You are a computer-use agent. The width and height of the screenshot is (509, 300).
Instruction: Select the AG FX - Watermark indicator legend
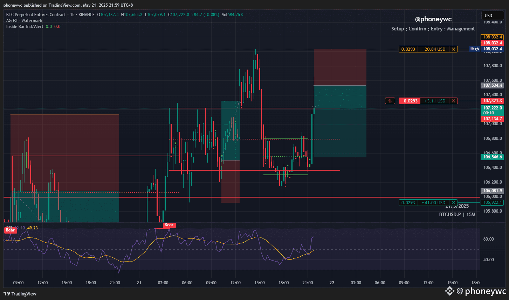pos(24,21)
